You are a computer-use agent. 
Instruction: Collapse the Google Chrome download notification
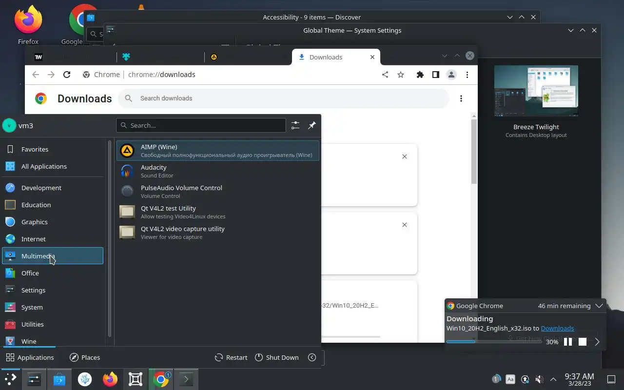tap(599, 306)
